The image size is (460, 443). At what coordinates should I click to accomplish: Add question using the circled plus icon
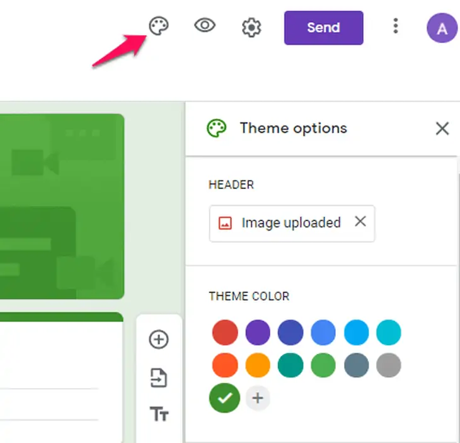[159, 340]
